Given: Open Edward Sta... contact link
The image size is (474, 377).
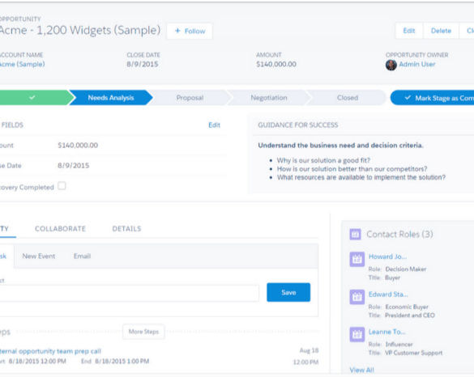Looking at the screenshot, I should pyautogui.click(x=388, y=294).
